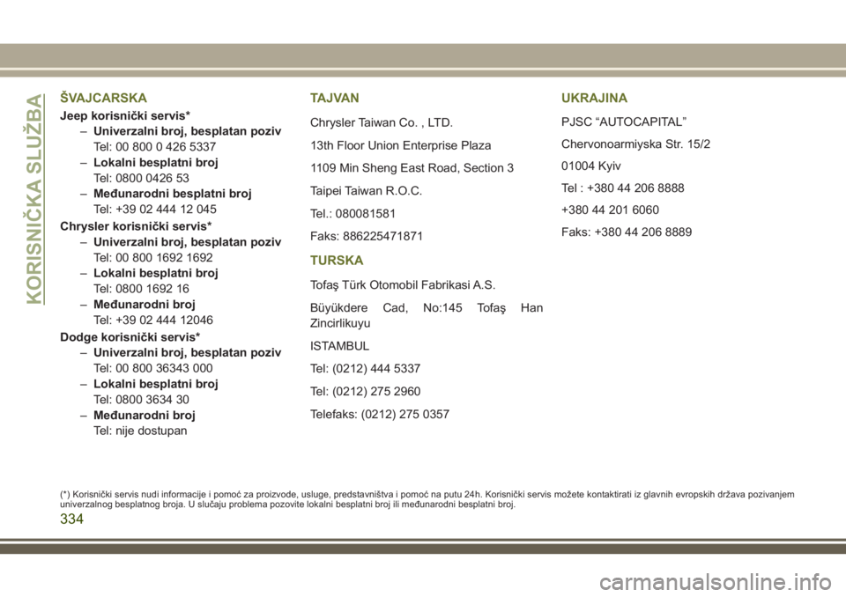Select 'Tel: +39 02 444 12 045'
Screen dimensions: 846x597
point(155,210)
